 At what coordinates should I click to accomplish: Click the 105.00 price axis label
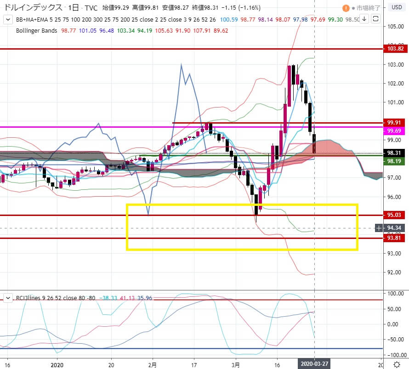[395, 27]
